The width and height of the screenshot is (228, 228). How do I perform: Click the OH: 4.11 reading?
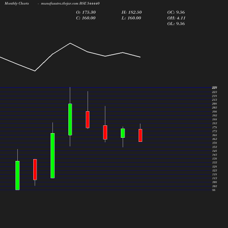[176, 18]
